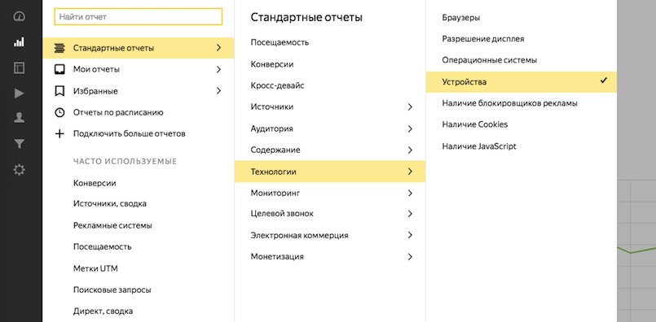656x322 pixels.
Task: Expand the Мониторинг submenu arrow
Action: [x=410, y=193]
